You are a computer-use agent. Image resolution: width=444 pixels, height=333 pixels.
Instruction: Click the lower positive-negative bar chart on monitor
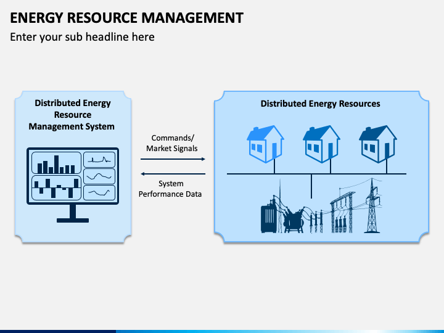[56, 187]
